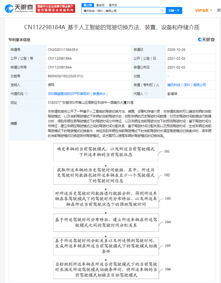This screenshot has height=283, width=221.
Task: Open the VIP会员 dropdown menu
Action: tap(203, 10)
